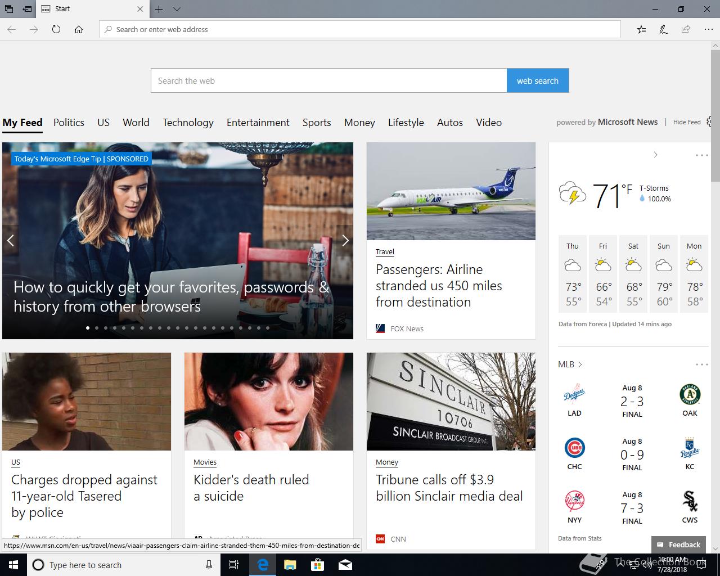Image resolution: width=720 pixels, height=576 pixels.
Task: Expand the MLB scores chevron
Action: (x=580, y=364)
